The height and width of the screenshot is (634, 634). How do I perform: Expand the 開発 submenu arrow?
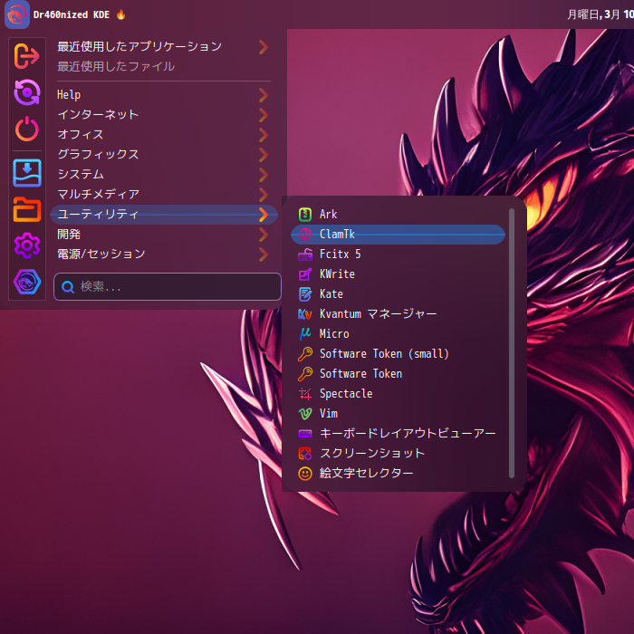point(264,234)
